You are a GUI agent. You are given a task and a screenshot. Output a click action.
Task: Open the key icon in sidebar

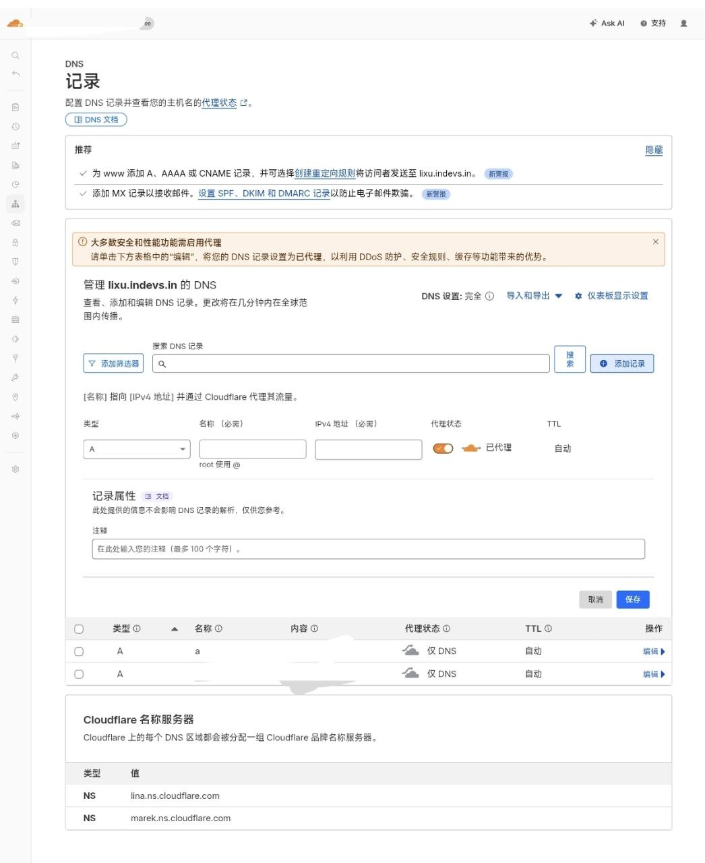point(16,378)
